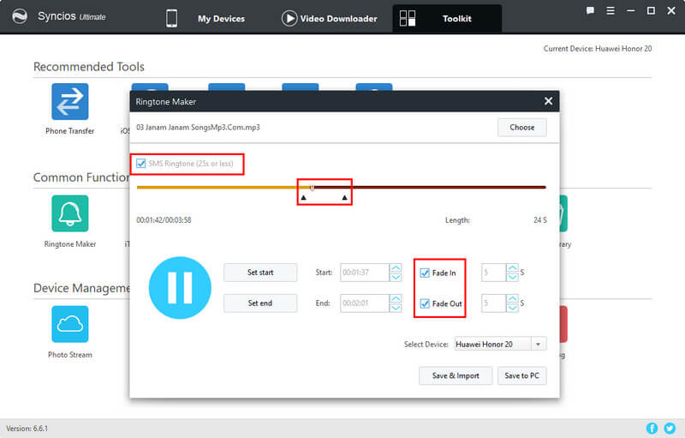685x438 pixels.
Task: Click the playback position knob on the track
Action: tap(312, 188)
